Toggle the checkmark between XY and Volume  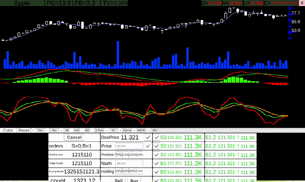(120, 130)
